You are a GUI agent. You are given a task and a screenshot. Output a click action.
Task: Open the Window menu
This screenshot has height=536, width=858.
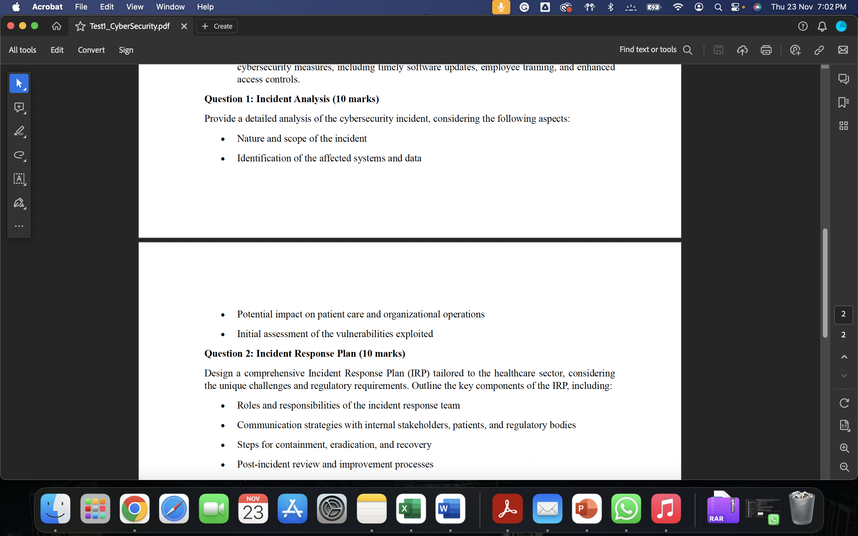pos(170,7)
